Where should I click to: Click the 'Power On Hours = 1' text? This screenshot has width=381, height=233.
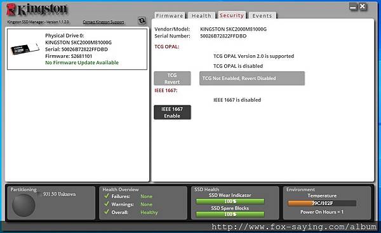pyautogui.click(x=322, y=212)
